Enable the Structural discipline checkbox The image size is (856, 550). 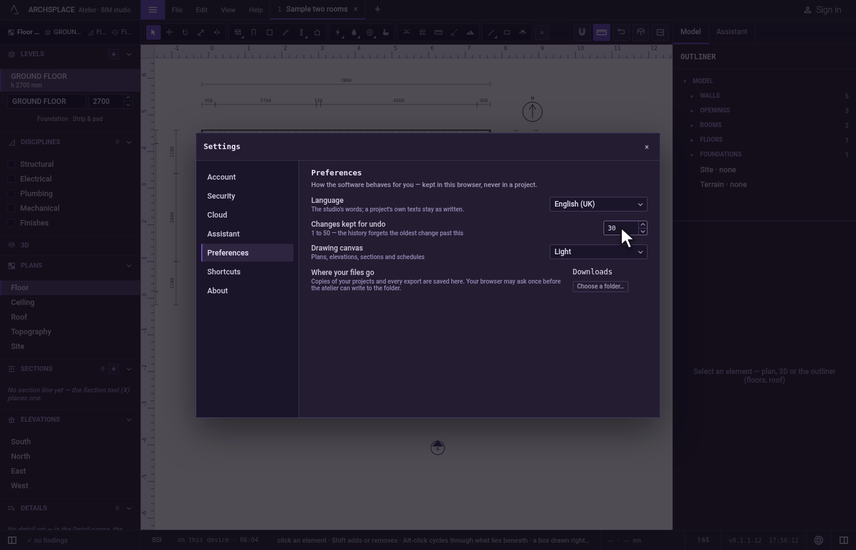11,164
